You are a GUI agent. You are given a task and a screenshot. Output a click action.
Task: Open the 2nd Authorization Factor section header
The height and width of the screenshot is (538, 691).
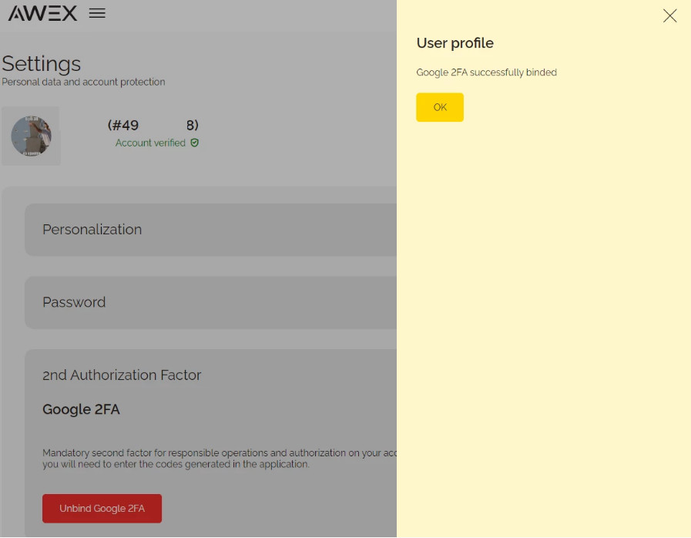pyautogui.click(x=122, y=375)
